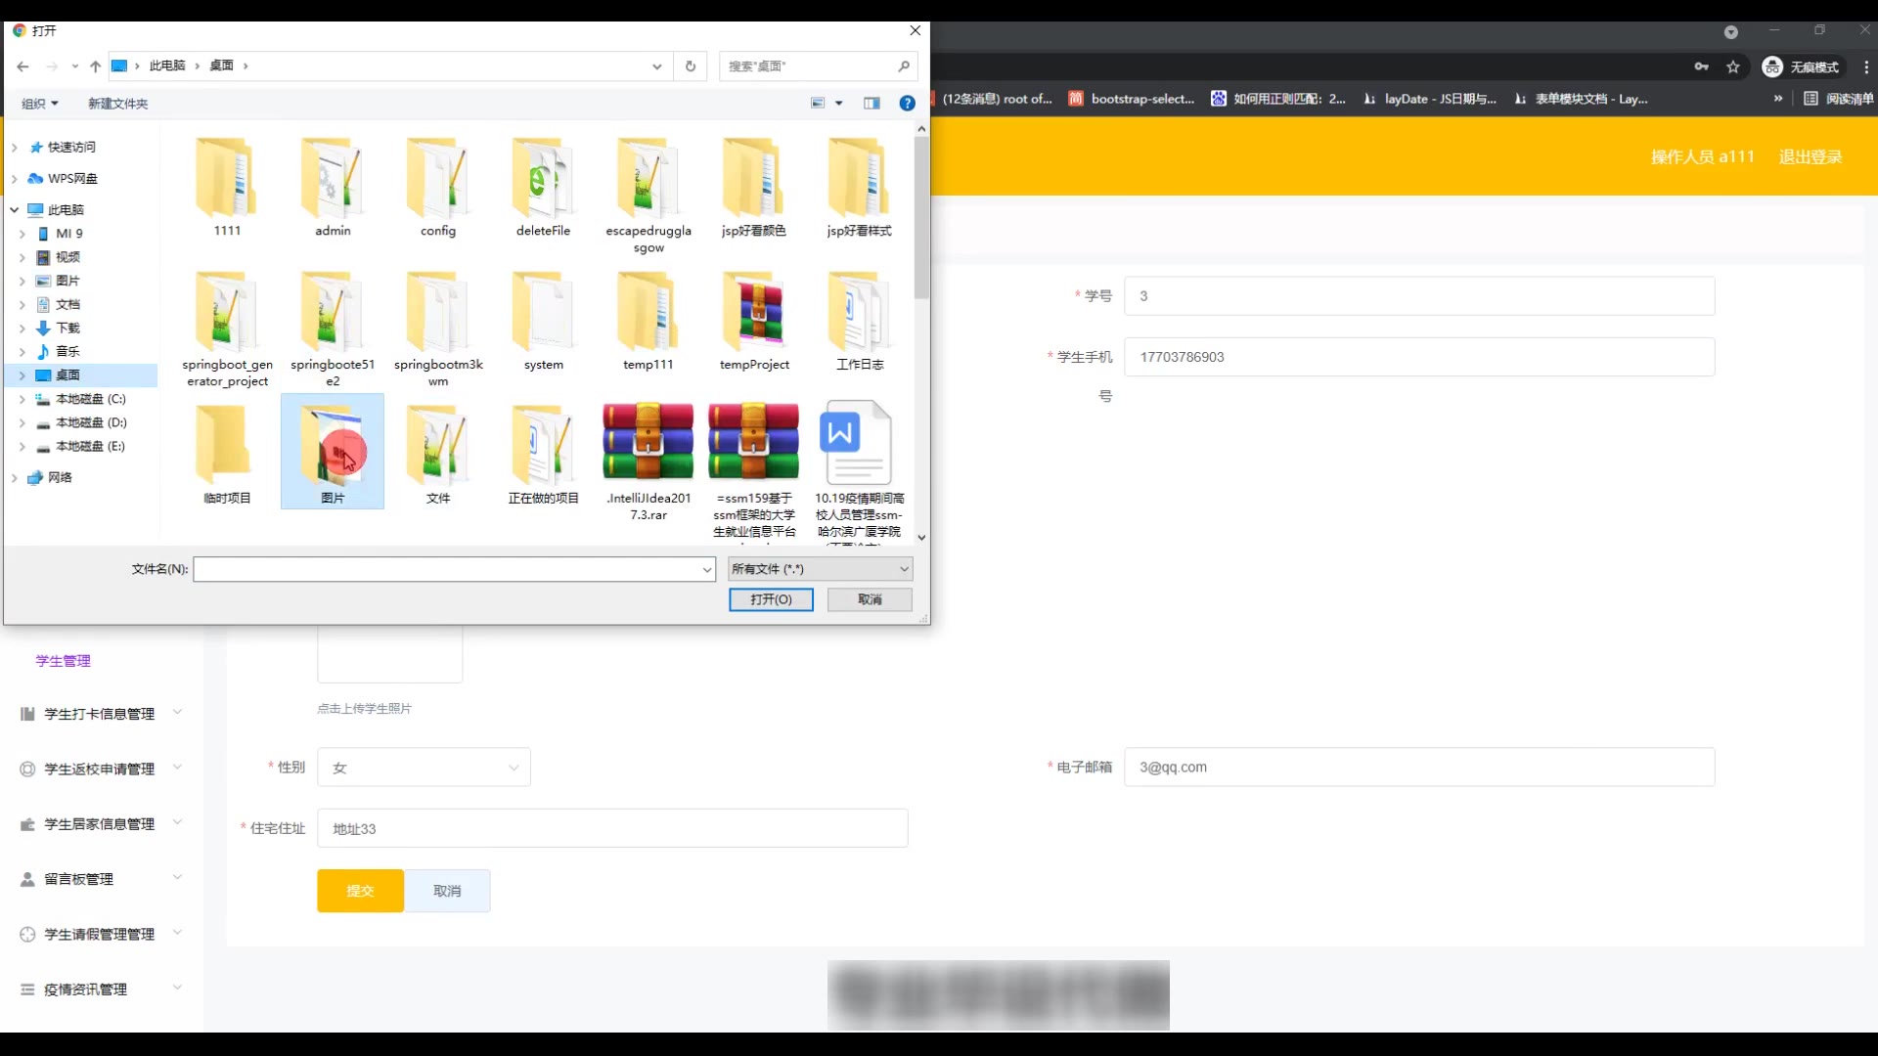Open the 性别 dropdown showing 女
1878x1056 pixels.
pos(424,768)
